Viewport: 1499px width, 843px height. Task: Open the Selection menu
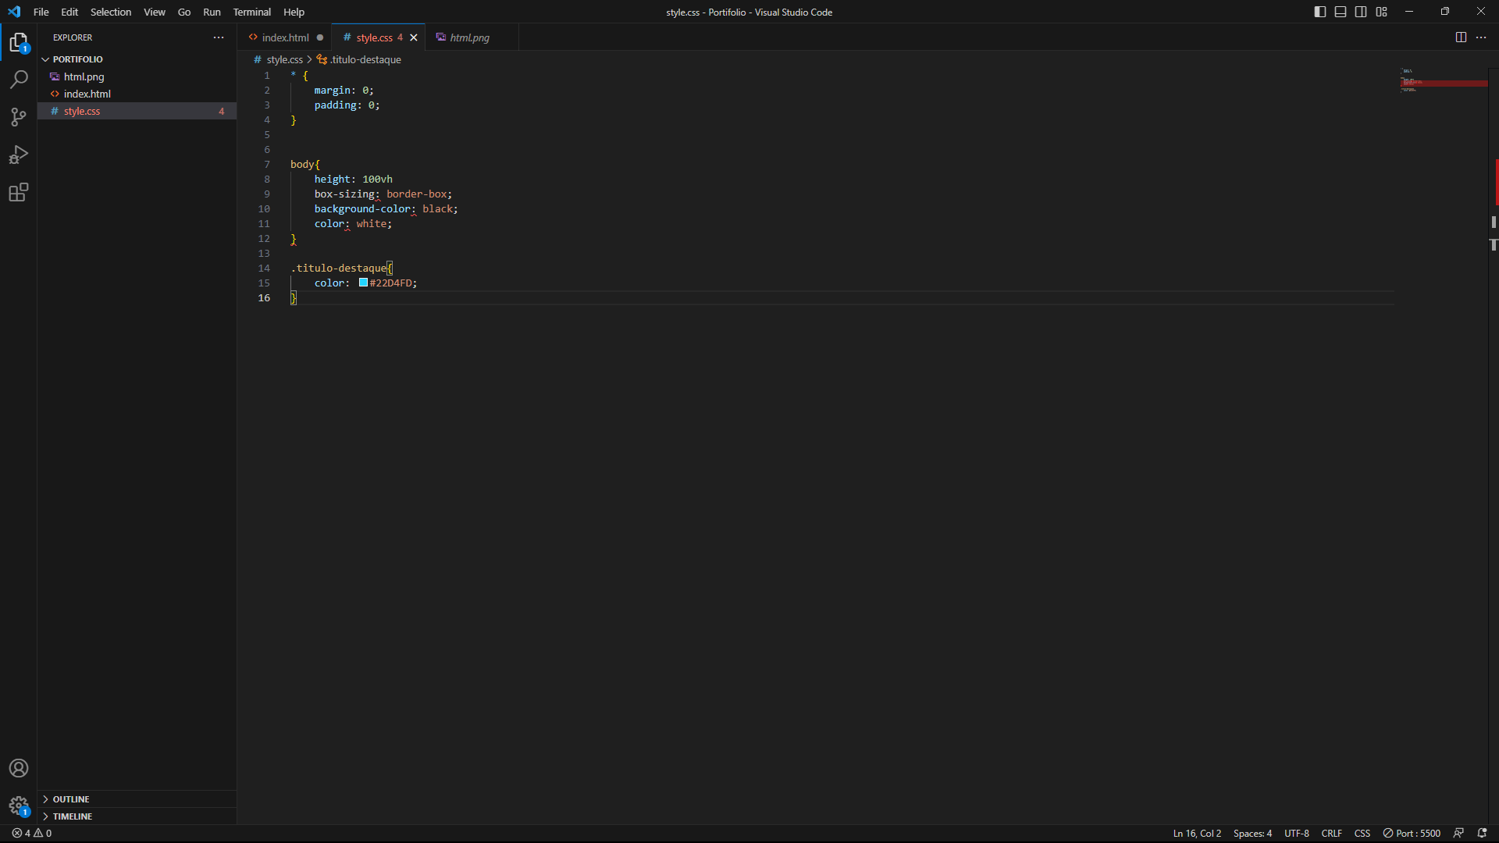(x=111, y=12)
